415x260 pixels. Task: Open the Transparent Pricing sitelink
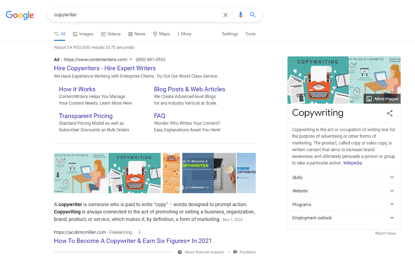pos(86,116)
